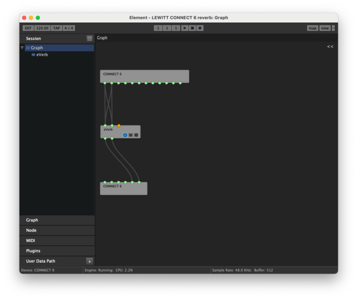
Task: Collapse the side panel with << arrows
Action: click(330, 47)
